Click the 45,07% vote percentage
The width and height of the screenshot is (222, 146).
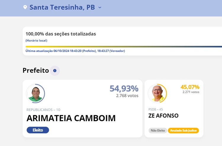click(x=190, y=87)
